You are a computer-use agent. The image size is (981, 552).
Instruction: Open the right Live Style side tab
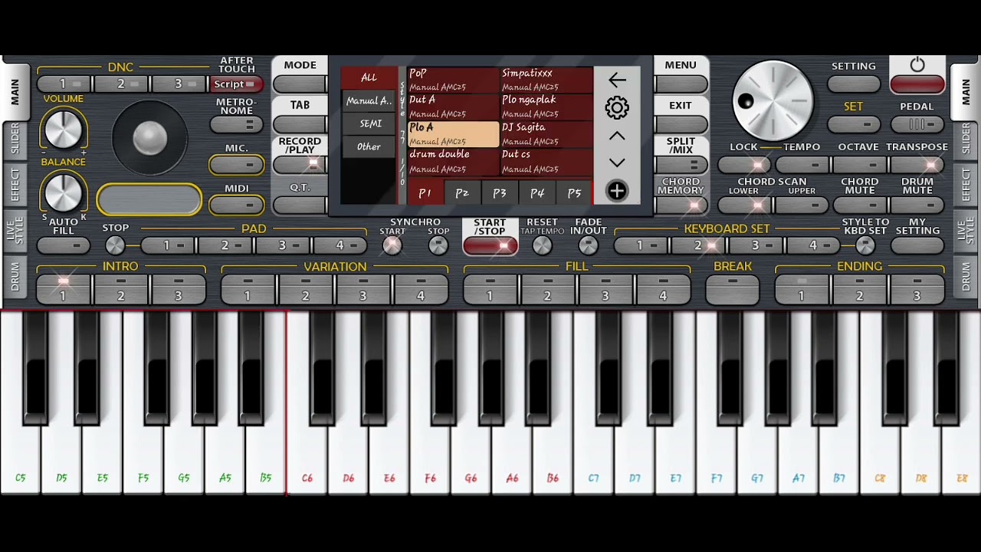pos(966,230)
